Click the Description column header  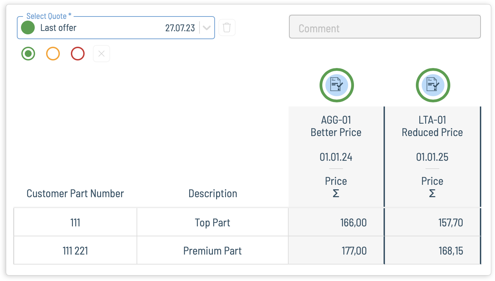(213, 193)
